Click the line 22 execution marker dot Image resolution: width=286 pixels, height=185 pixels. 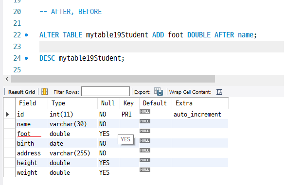[26, 35]
